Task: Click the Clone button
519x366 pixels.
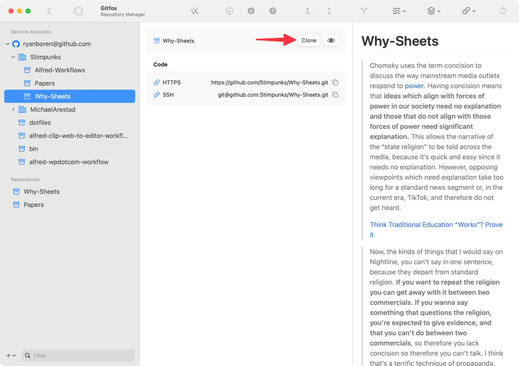Action: click(309, 40)
